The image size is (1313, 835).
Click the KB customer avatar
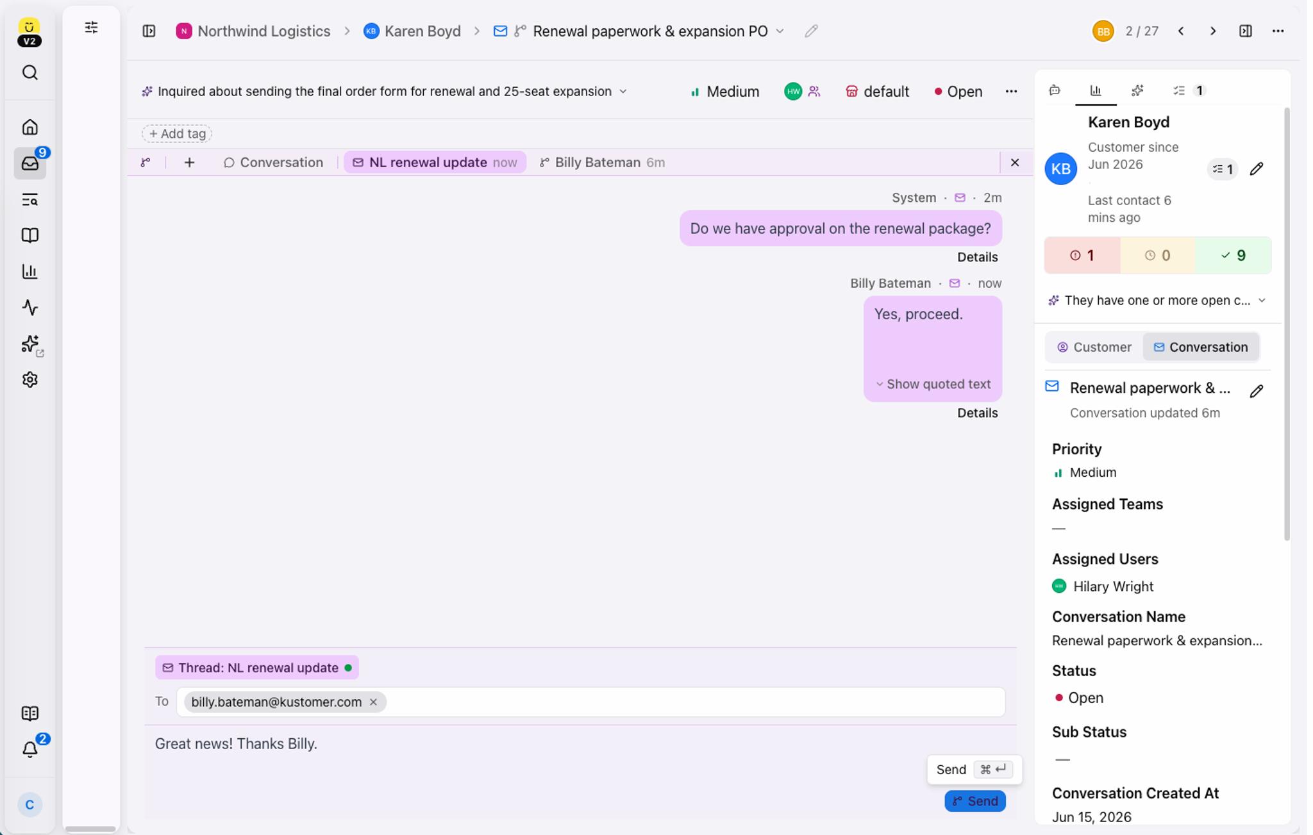point(1060,169)
